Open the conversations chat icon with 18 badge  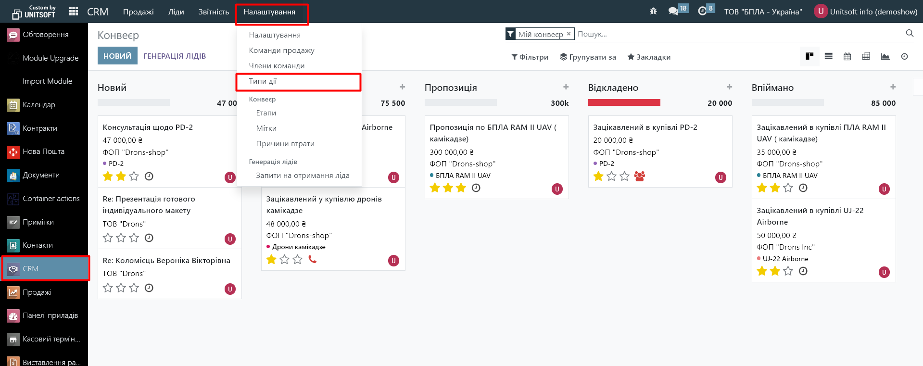click(673, 11)
